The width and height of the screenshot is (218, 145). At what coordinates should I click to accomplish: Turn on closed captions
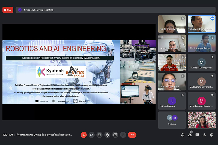[99, 135]
